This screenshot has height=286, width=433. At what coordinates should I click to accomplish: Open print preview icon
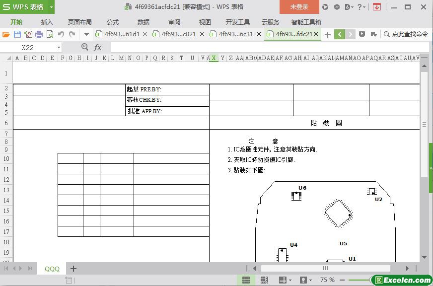pyautogui.click(x=50, y=34)
